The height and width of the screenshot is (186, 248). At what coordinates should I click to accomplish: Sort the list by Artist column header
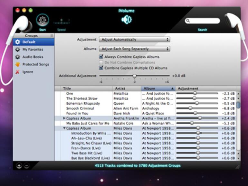point(127,88)
